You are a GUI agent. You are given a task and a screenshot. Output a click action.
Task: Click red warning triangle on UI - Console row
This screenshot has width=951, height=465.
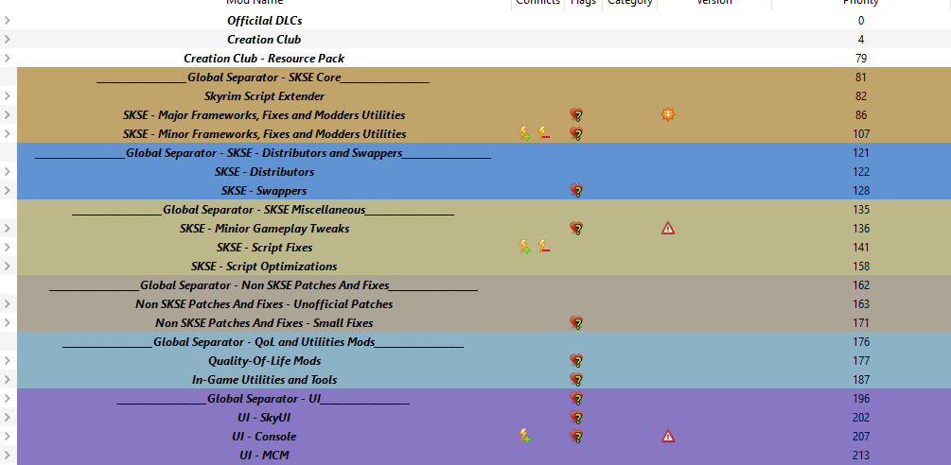click(668, 436)
